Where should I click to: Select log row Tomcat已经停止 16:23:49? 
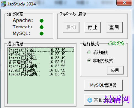(41, 58)
